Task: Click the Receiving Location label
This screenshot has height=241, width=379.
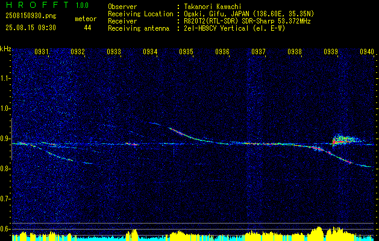Action: (x=140, y=14)
